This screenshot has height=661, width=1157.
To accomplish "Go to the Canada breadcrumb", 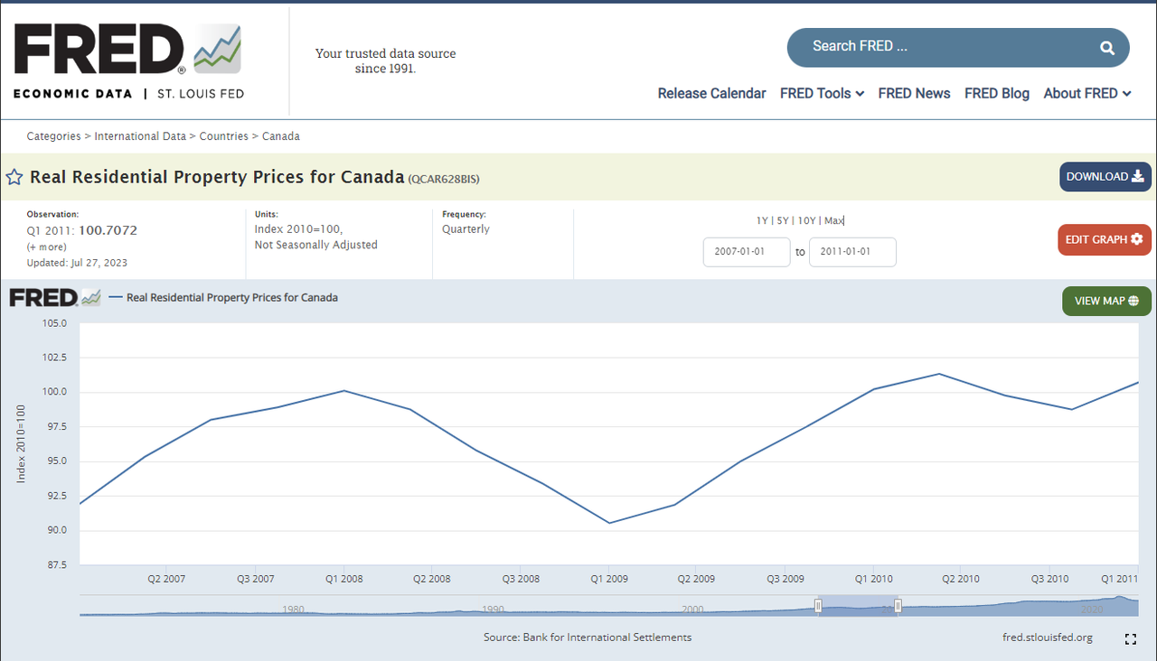I will pyautogui.click(x=281, y=136).
